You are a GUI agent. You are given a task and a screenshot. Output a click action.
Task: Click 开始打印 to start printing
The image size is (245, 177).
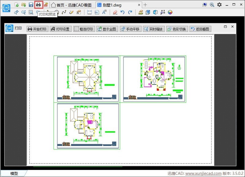37,29
